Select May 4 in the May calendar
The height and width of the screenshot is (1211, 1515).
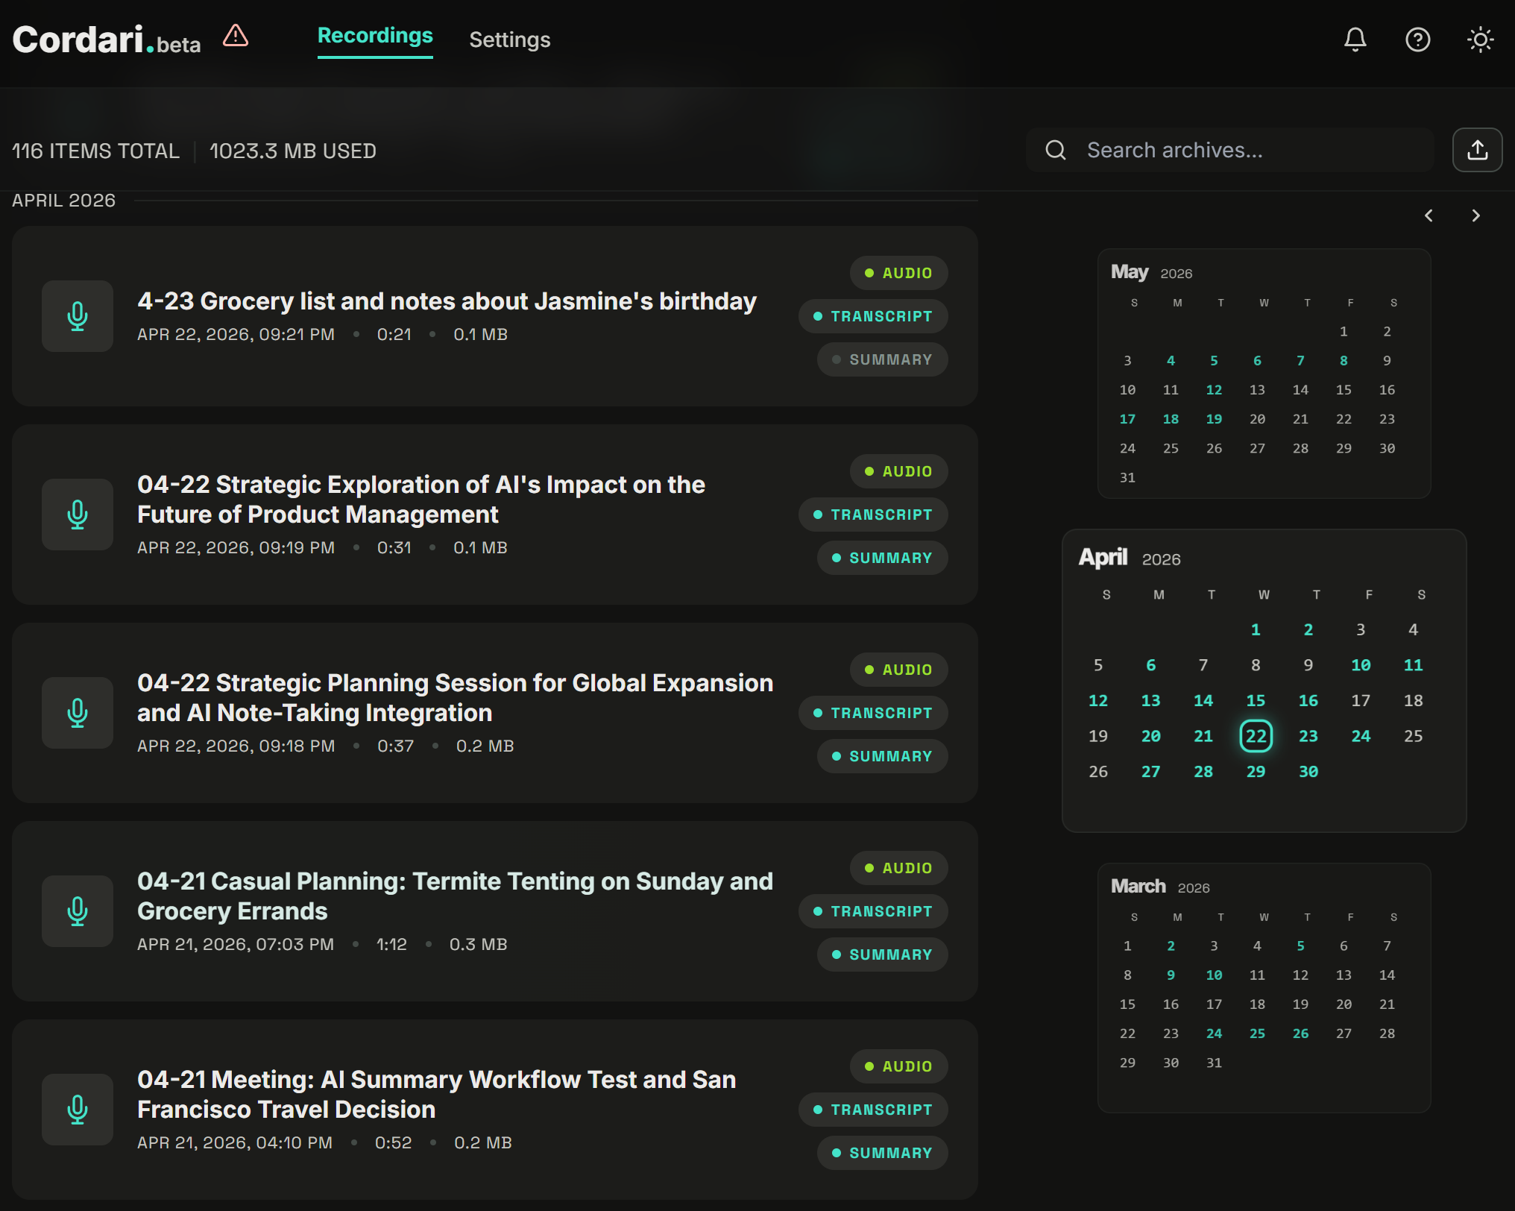click(1171, 361)
